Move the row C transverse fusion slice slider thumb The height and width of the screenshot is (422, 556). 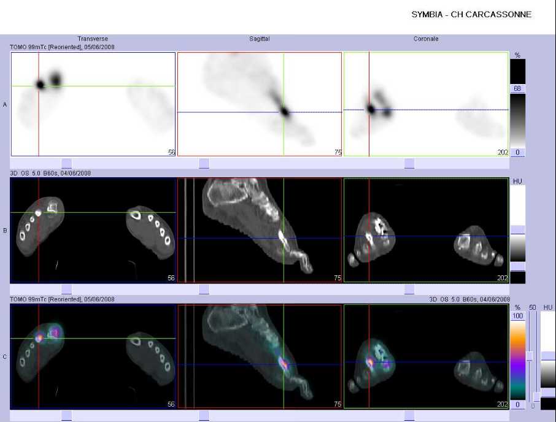click(x=67, y=415)
